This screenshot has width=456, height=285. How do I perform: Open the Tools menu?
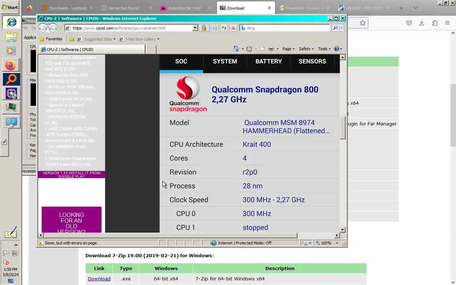324,49
